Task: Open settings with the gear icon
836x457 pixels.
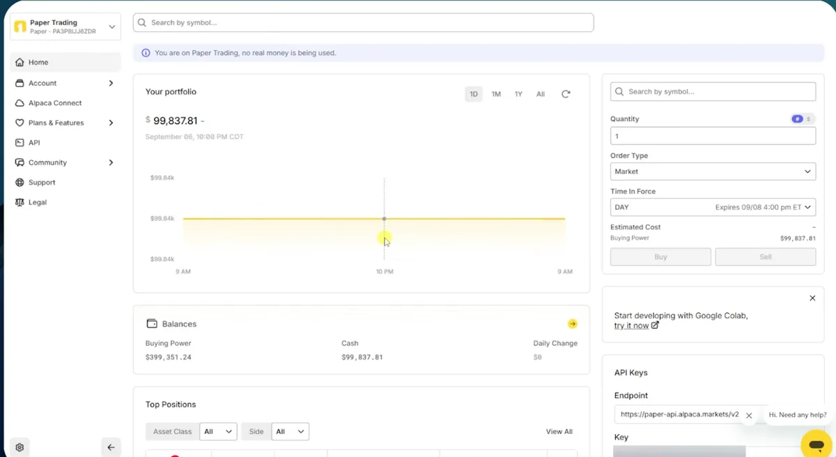Action: (20, 447)
